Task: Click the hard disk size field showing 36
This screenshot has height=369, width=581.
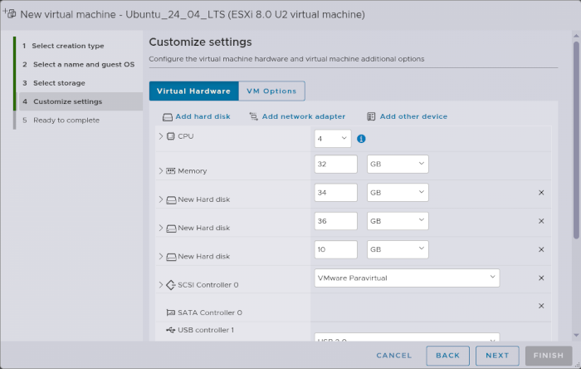Action: click(x=335, y=221)
